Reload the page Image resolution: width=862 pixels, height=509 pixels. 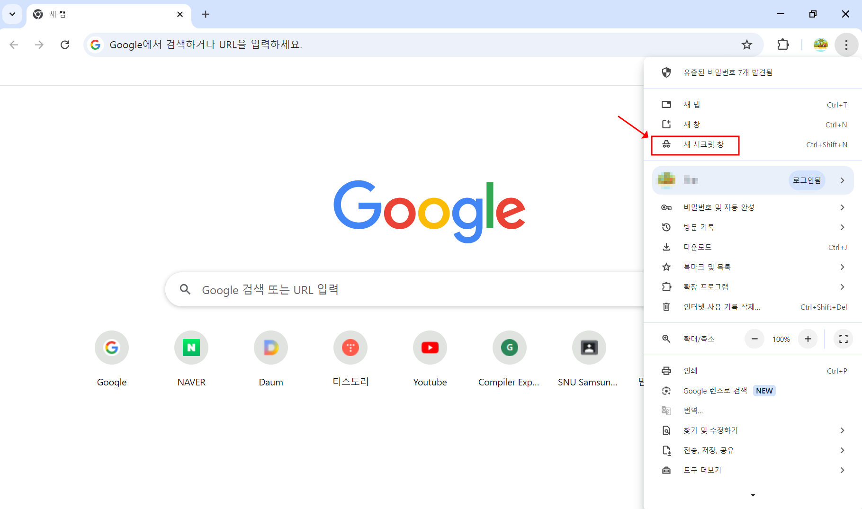click(65, 45)
